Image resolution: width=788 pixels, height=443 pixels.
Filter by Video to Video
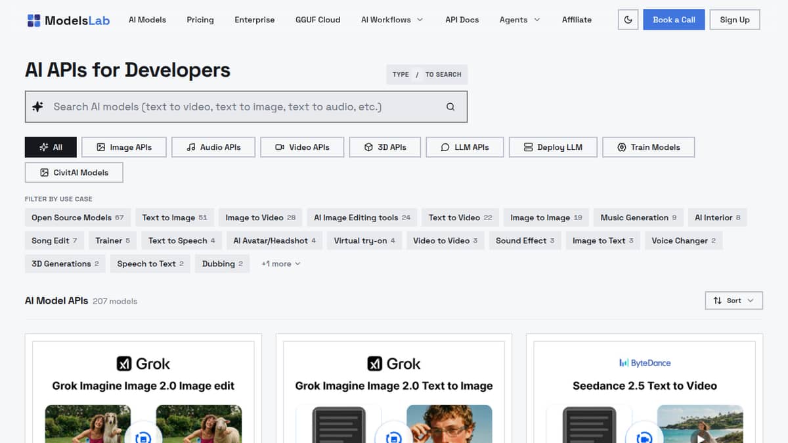coord(445,241)
